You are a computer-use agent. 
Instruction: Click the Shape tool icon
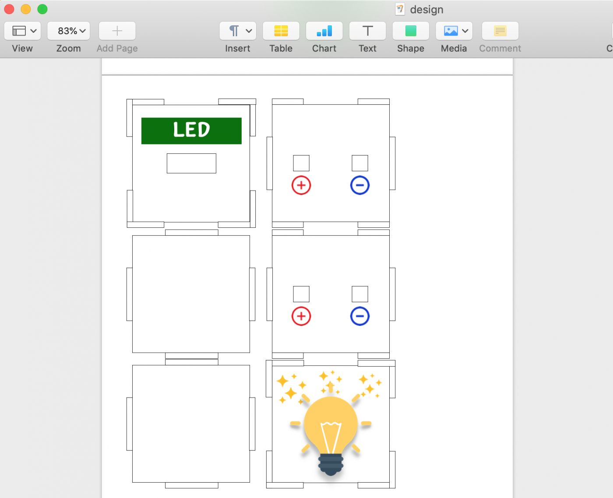410,31
